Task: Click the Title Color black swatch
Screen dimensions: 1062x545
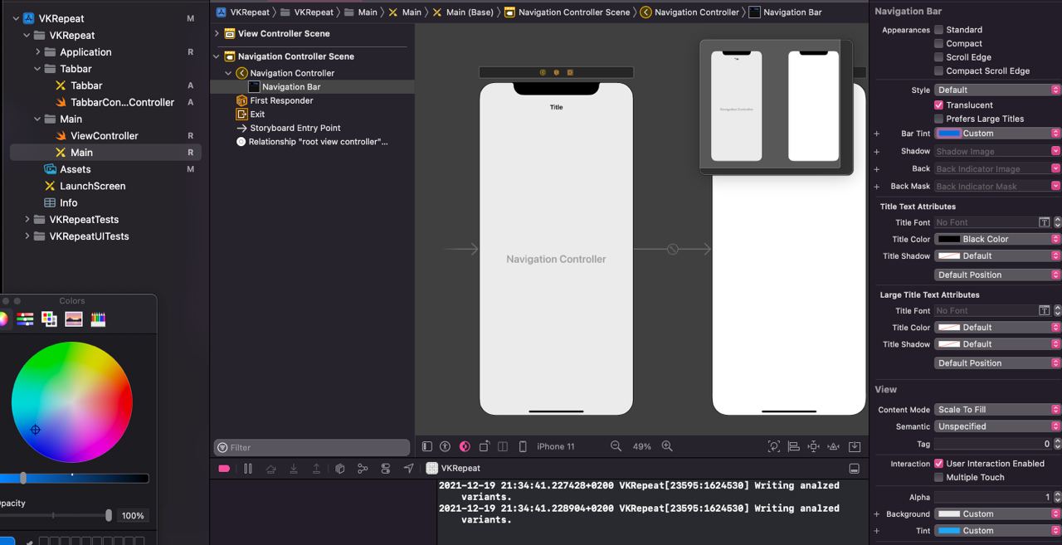Action: click(x=949, y=239)
